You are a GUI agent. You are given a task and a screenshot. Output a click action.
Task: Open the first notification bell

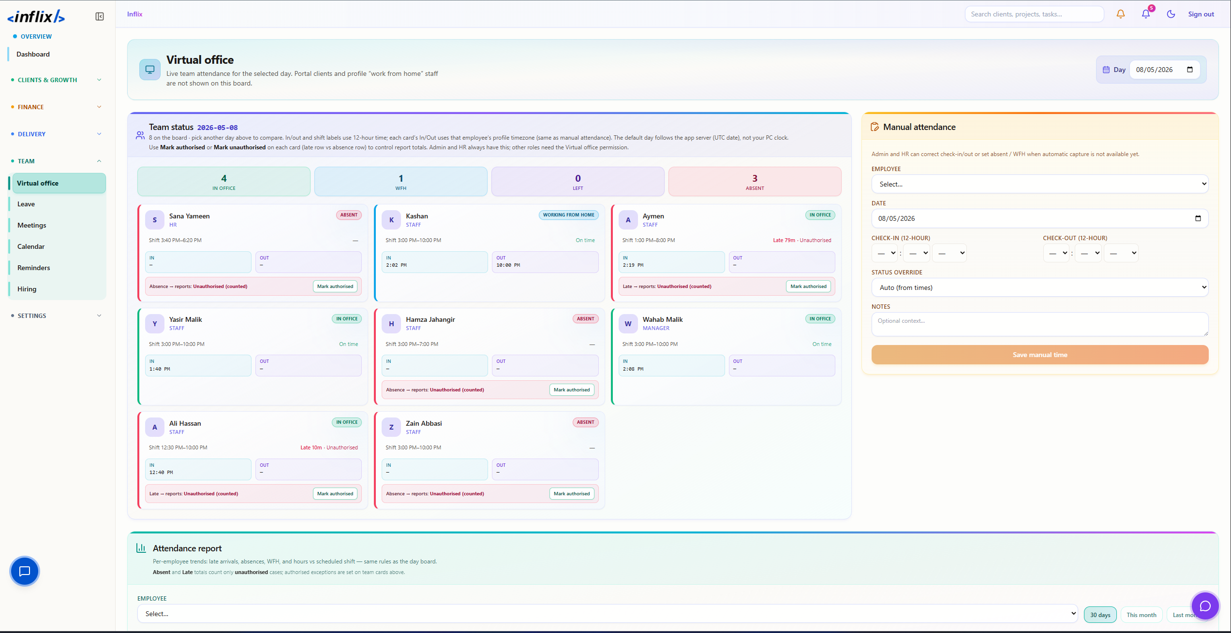1121,14
